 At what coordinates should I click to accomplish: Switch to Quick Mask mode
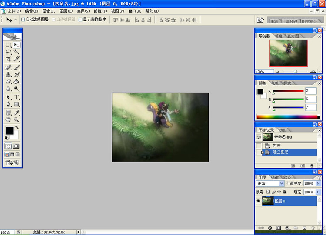point(16,146)
